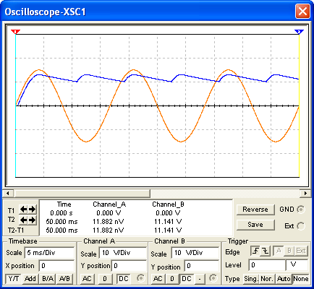314x289 pixels.
Task: Click the red T1 cursor marker
Action: click(16, 32)
